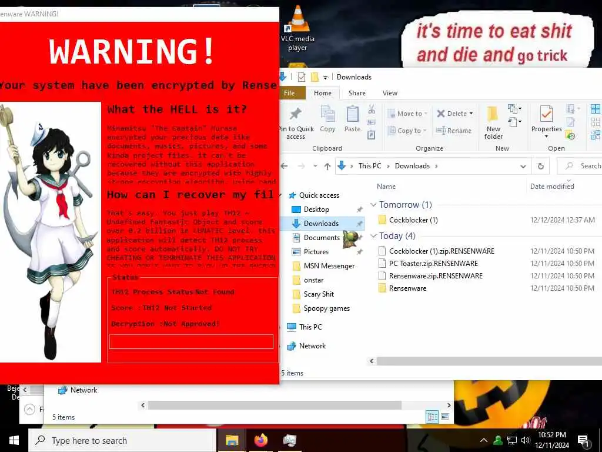
Task: Click the Properties quick-access toolbar icon
Action: point(302,77)
